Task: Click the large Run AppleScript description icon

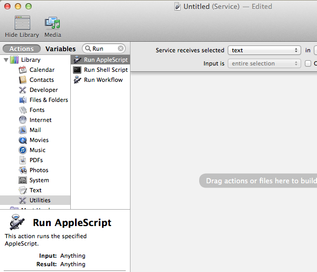Action: click(17, 222)
